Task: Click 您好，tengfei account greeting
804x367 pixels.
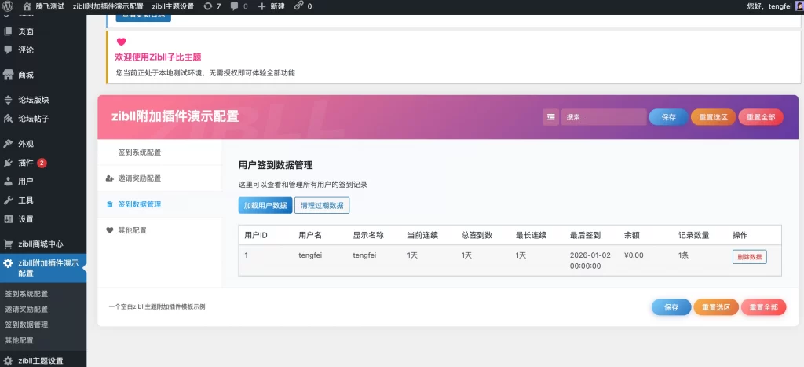Action: point(769,6)
